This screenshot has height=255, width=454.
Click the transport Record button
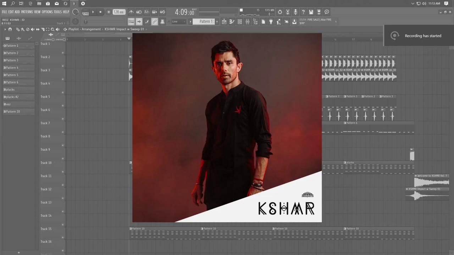pyautogui.click(x=109, y=12)
